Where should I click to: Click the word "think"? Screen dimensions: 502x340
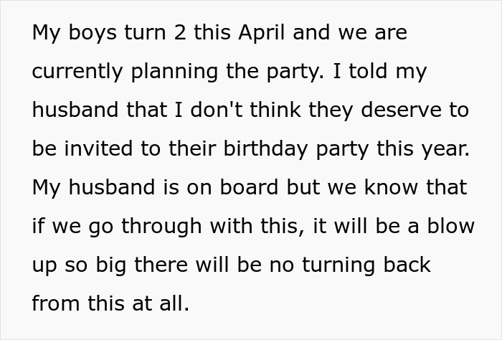click(x=275, y=110)
